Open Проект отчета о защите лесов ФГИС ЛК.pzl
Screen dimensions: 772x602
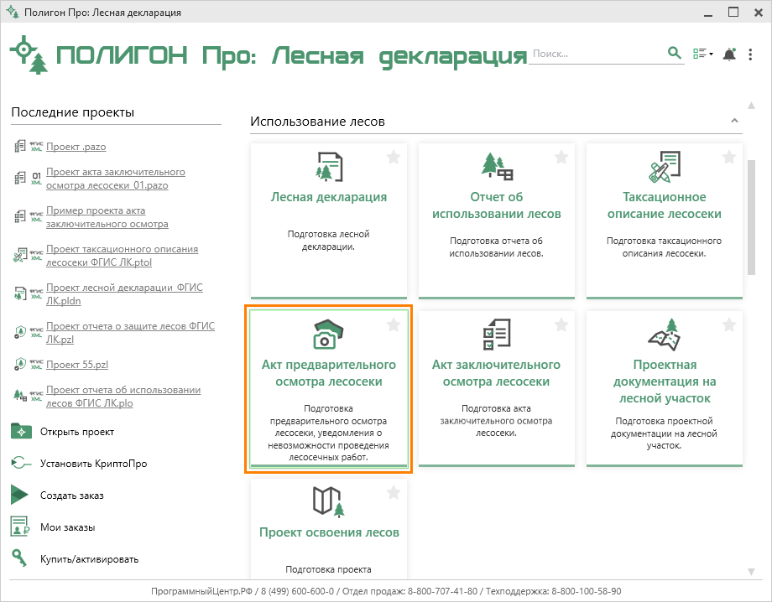click(130, 333)
